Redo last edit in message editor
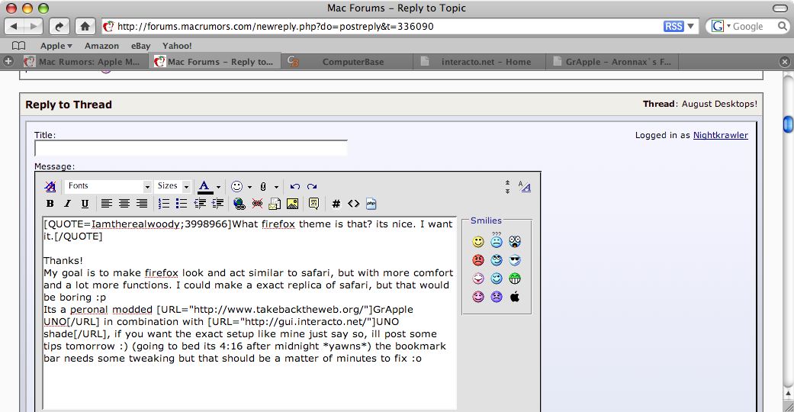This screenshot has height=412, width=794. (312, 186)
